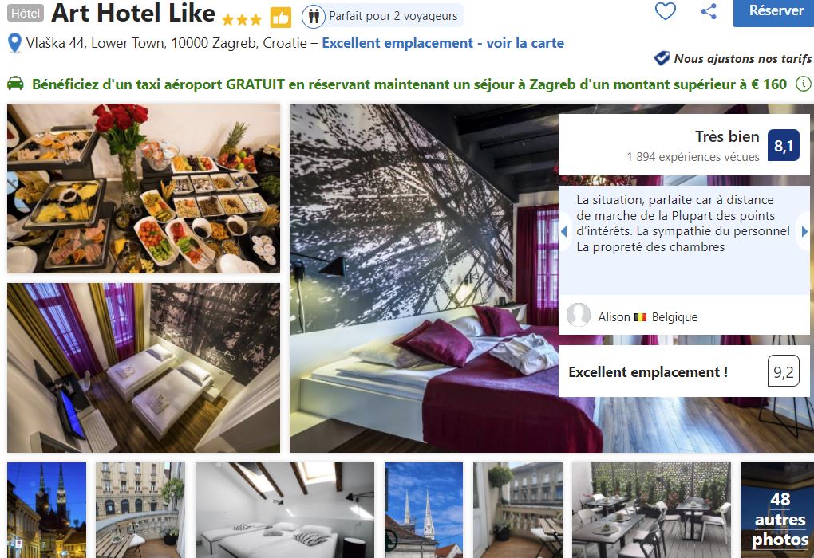Open the breakfast buffet photo
The height and width of the screenshot is (558, 814).
click(144, 188)
